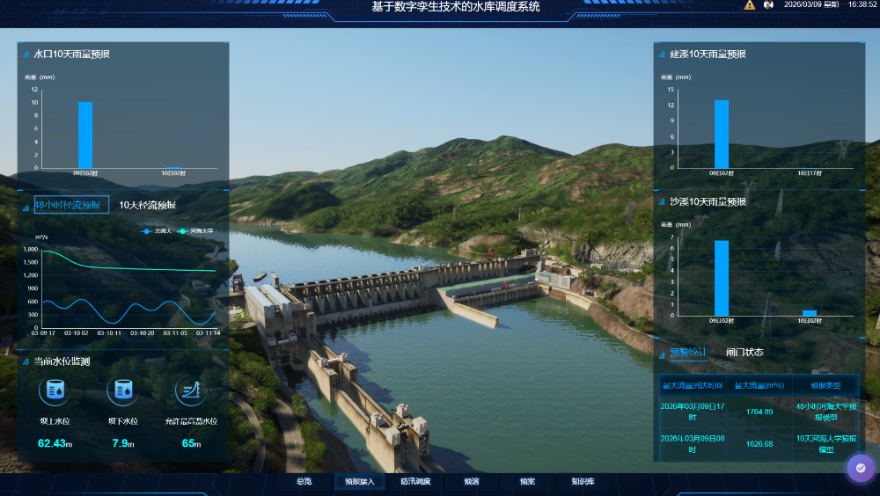Select the 预警统计 tab
The width and height of the screenshot is (880, 496).
coord(687,353)
